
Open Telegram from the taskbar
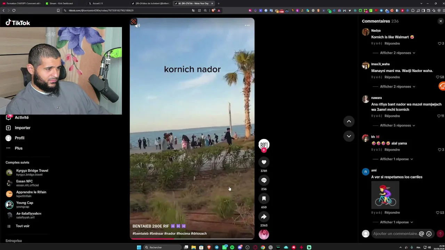[217, 247]
